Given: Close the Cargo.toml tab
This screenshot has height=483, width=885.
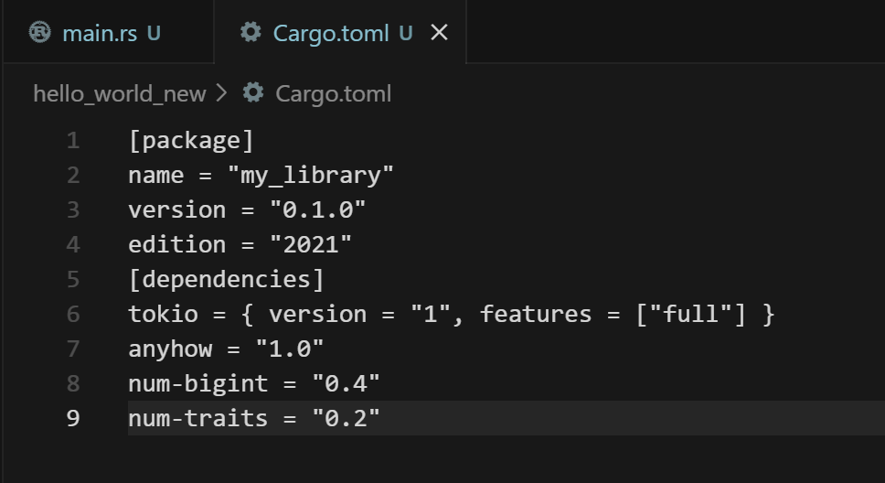Looking at the screenshot, I should pos(439,33).
